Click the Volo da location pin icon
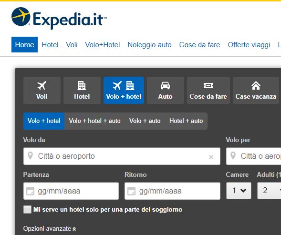The width and height of the screenshot is (281, 235). click(x=30, y=156)
